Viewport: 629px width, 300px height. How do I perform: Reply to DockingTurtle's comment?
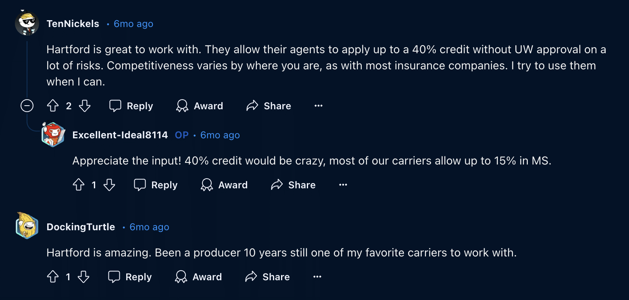click(x=130, y=277)
